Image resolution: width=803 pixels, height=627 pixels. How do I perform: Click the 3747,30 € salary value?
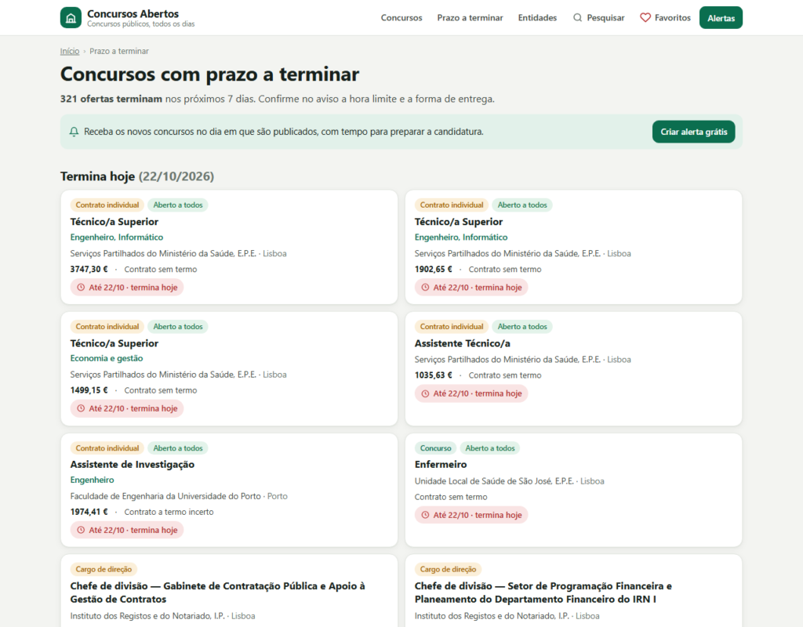pos(89,270)
